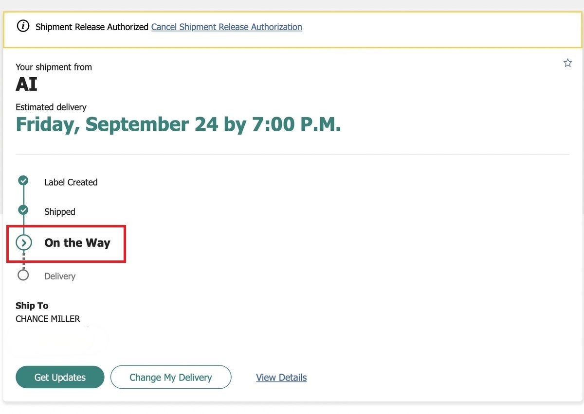Click the Label Created step label
The height and width of the screenshot is (414, 584).
click(71, 182)
